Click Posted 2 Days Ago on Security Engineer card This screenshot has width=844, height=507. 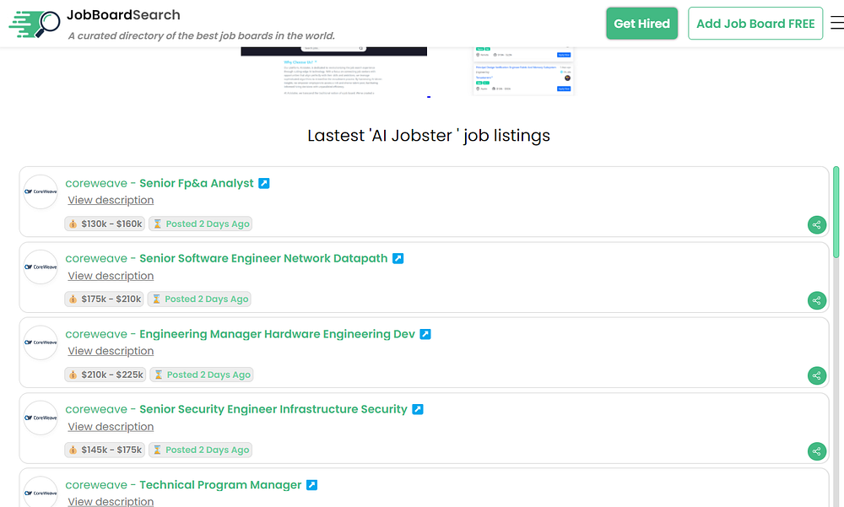(x=201, y=450)
